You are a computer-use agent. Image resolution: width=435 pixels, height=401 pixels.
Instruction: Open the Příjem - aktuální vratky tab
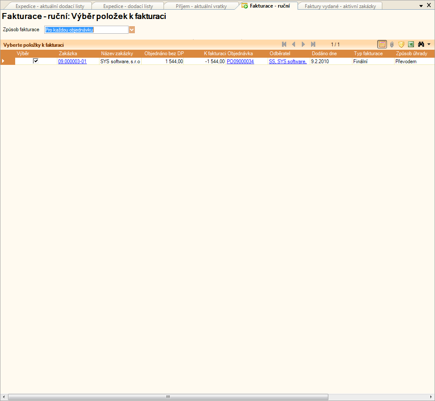click(201, 6)
